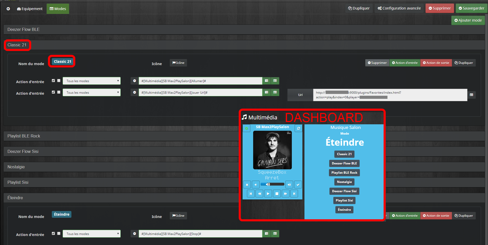The image size is (488, 245).
Task: Select Nostalgie mode in Musique Salon widget
Action: (x=344, y=182)
